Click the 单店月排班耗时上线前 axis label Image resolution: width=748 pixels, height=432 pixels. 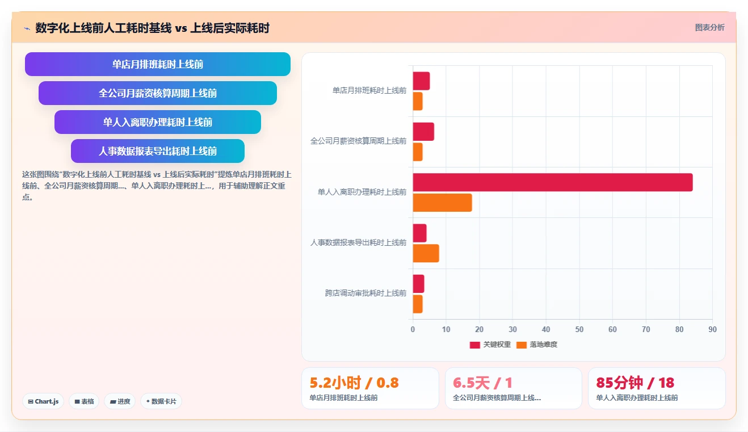[369, 91]
